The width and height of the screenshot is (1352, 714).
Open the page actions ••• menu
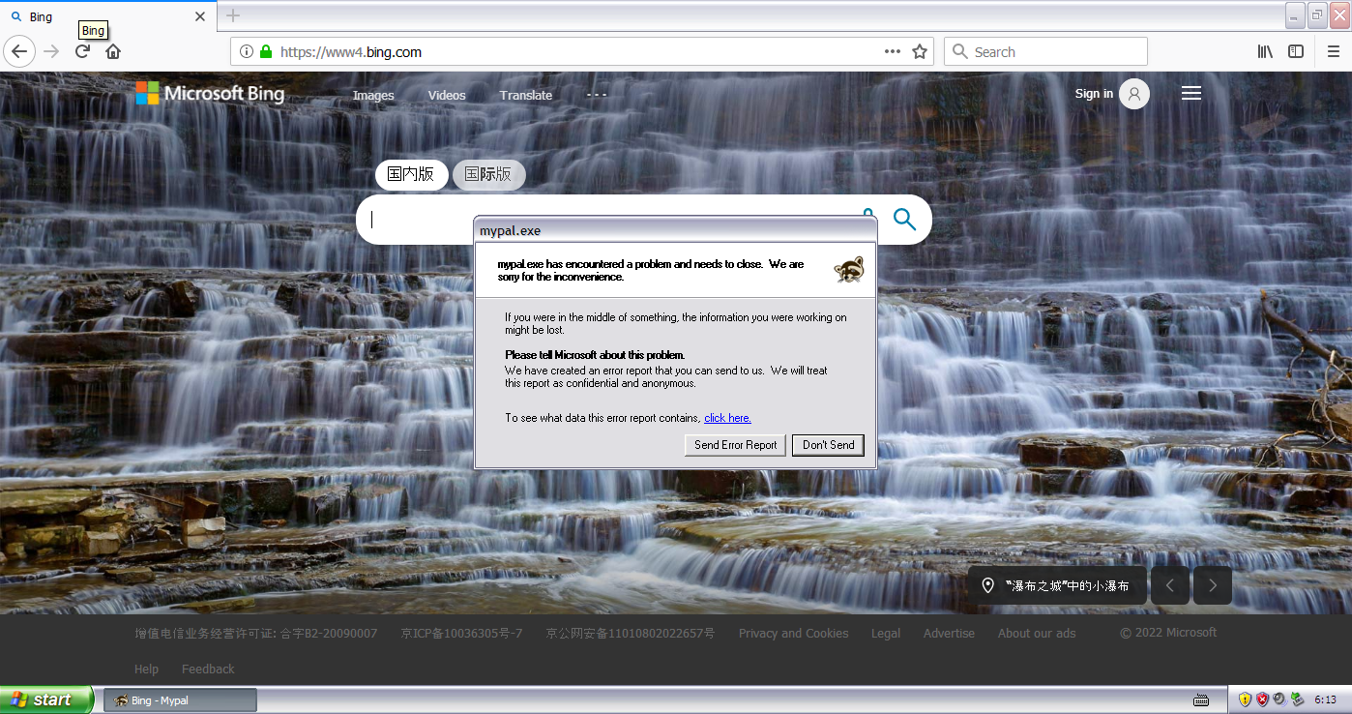[892, 51]
